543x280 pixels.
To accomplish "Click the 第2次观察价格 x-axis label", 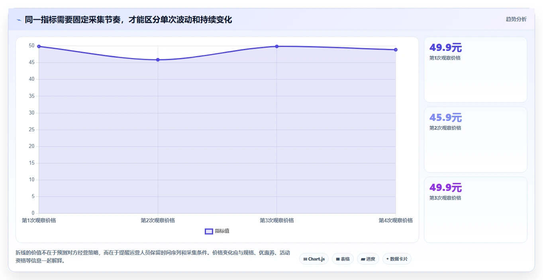I will [x=158, y=220].
